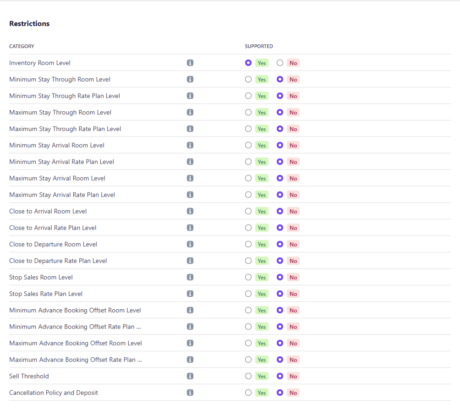Click info icon for Close to Arrival Room Level
460x410 pixels.
[190, 211]
